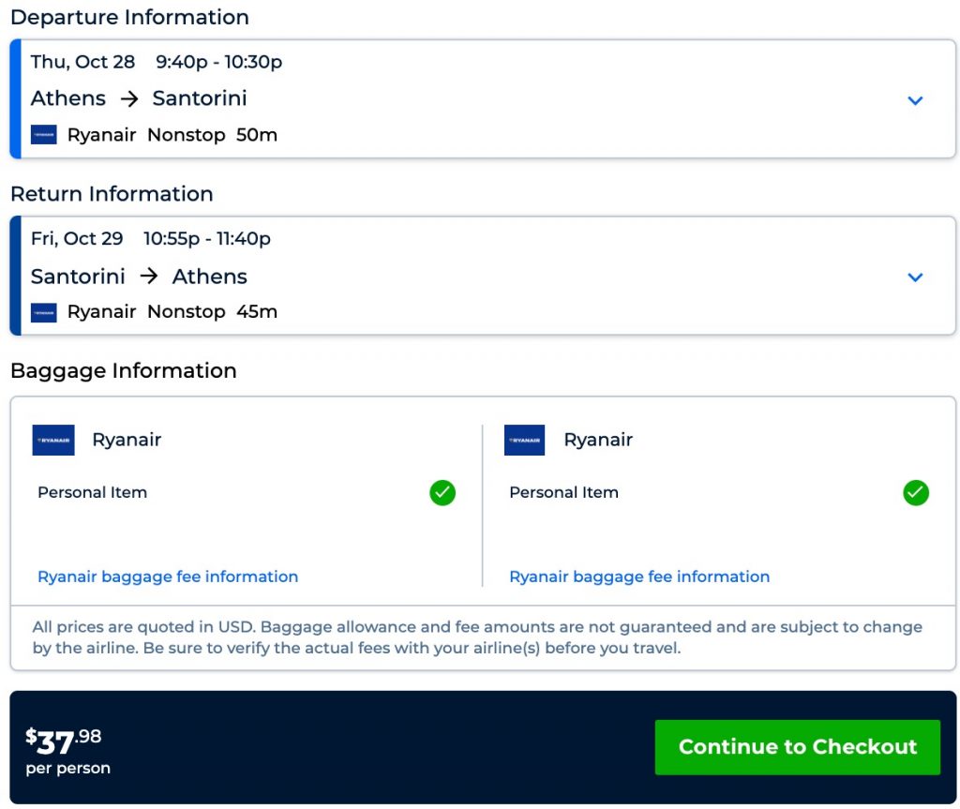Click Ryanair logo in return flight card
This screenshot has width=960, height=809.
coord(44,312)
